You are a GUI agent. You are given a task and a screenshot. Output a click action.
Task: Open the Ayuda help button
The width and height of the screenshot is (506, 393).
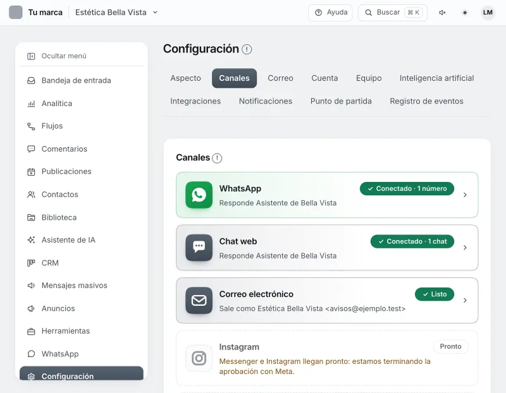(330, 13)
